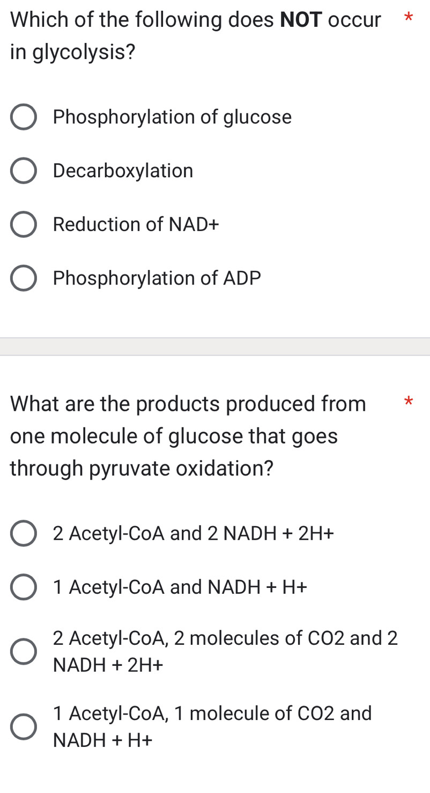Click the '2 Acetyl-CoA and 2 NADH' label
This screenshot has width=430, height=793.
[193, 533]
